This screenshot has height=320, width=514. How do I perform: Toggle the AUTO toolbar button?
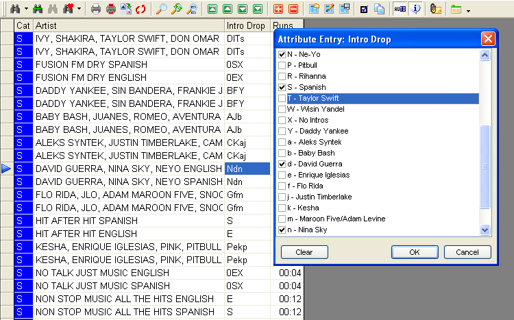[x=400, y=9]
